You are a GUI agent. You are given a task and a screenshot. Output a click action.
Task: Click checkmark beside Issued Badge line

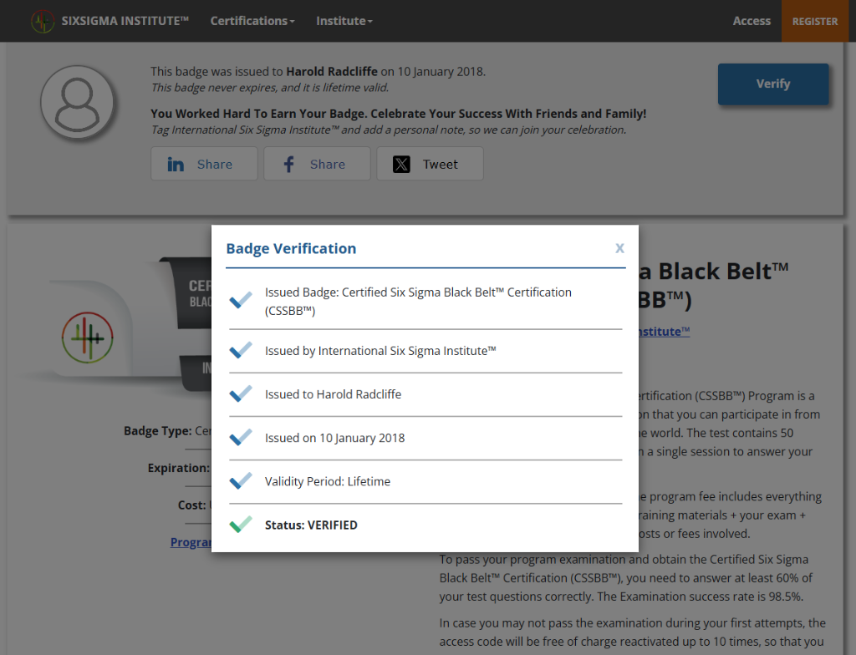tap(241, 301)
